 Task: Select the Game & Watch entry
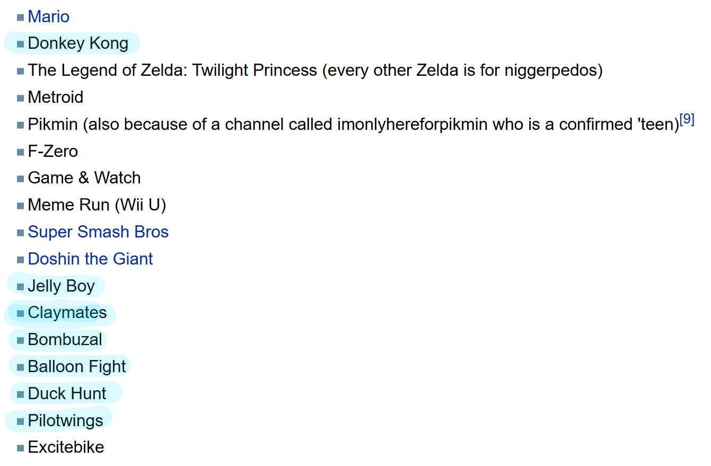[84, 178]
